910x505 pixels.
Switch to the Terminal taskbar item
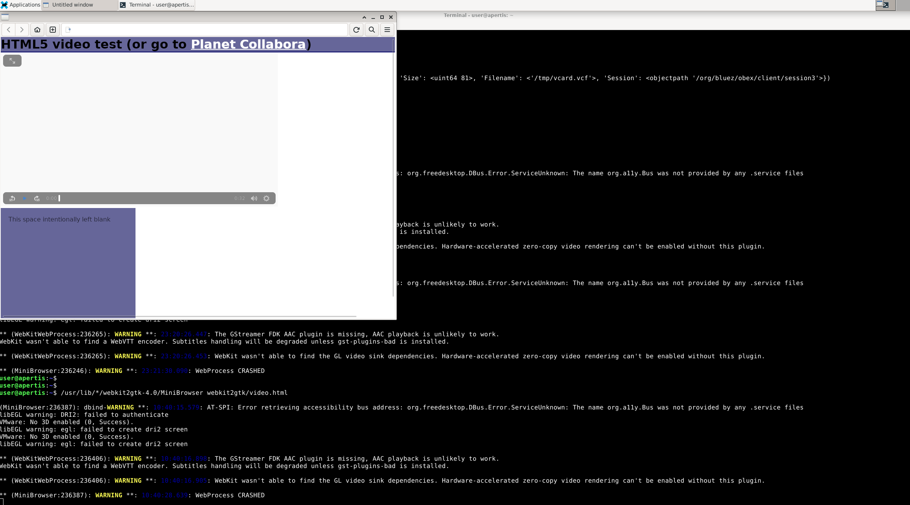point(157,5)
